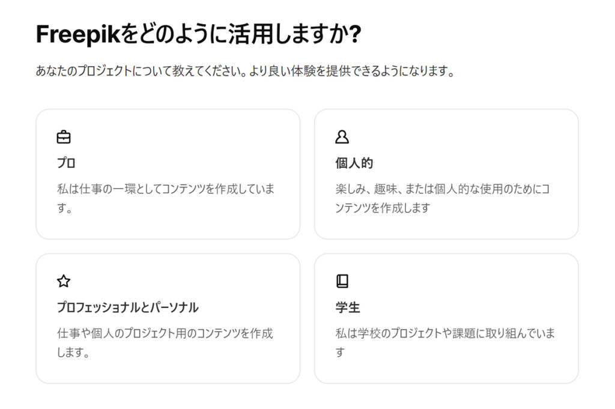
Task: Choose the hobby and personal use option
Action: coord(447,174)
